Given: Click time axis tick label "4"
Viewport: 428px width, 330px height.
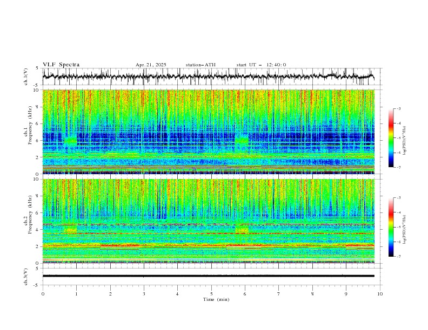Looking at the screenshot, I should [177, 294].
